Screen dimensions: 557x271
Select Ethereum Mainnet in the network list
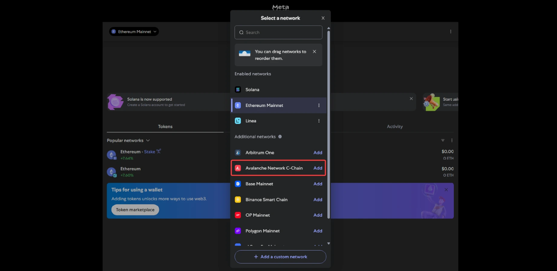[x=279, y=105]
